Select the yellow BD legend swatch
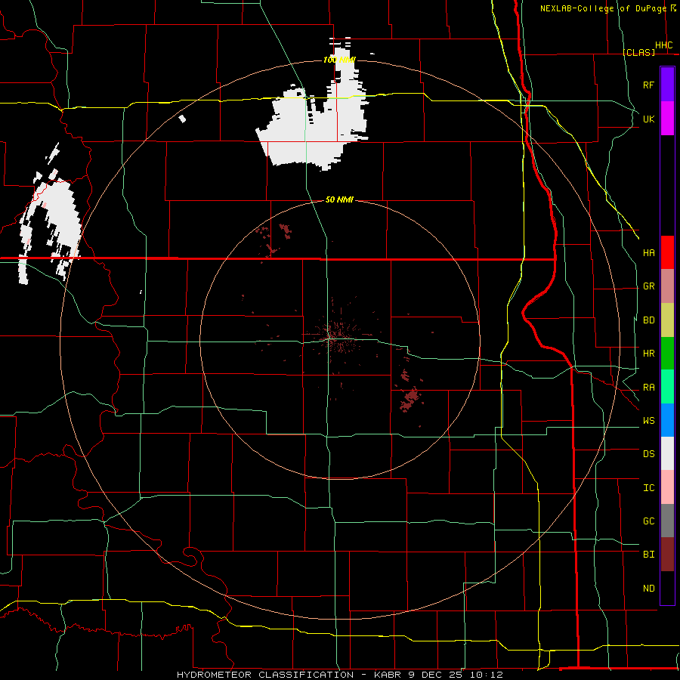Viewport: 680px width, 680px height. click(x=667, y=320)
